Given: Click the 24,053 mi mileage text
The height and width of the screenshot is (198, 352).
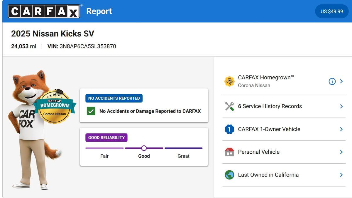Looking at the screenshot, I should tap(24, 46).
